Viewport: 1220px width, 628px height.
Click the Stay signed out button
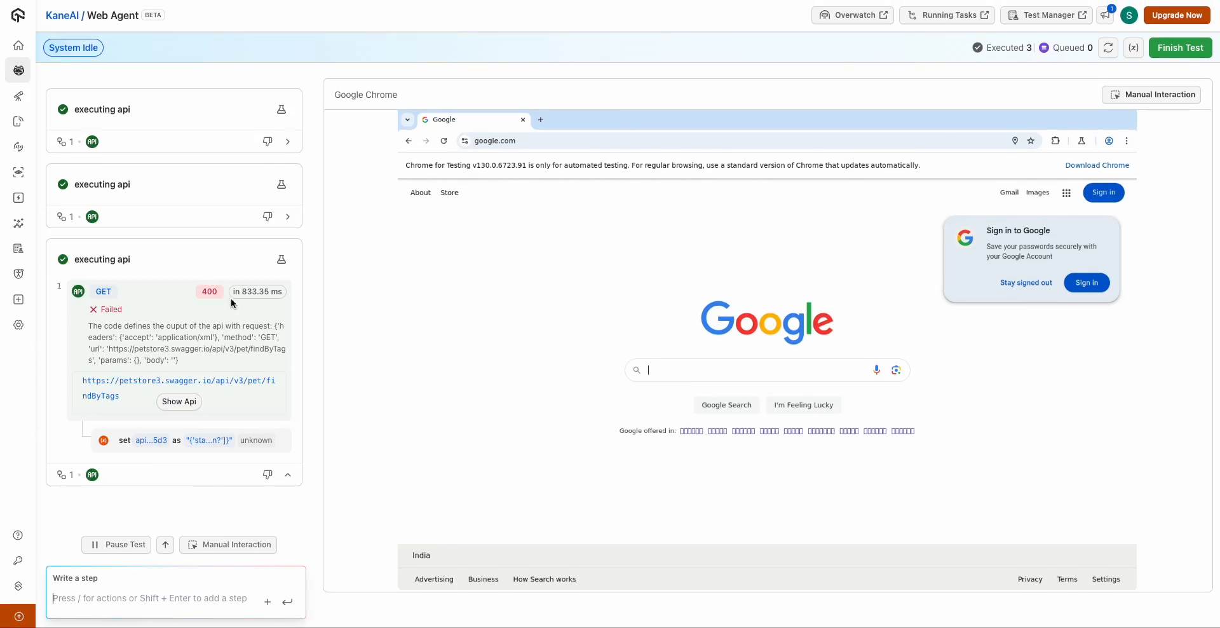click(x=1026, y=283)
